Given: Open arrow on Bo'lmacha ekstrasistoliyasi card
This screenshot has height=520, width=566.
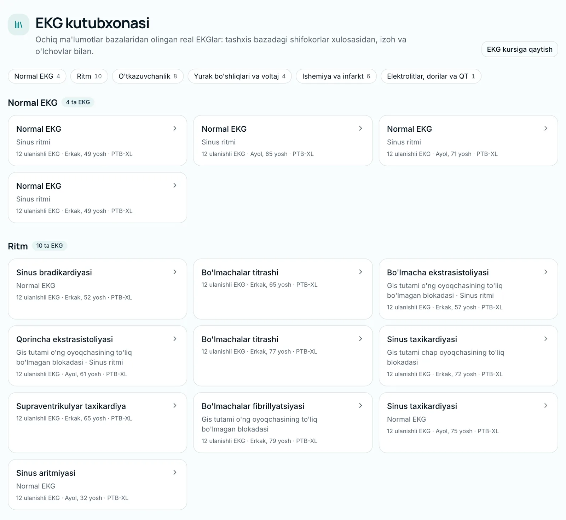Looking at the screenshot, I should coord(546,272).
